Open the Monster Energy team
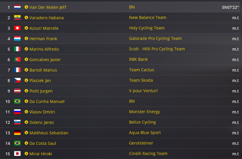This screenshot has width=242, height=159. (144, 112)
